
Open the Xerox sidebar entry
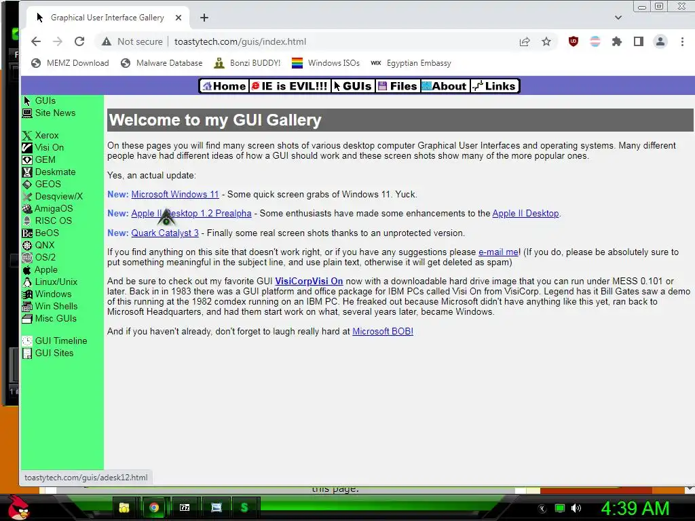point(40,135)
